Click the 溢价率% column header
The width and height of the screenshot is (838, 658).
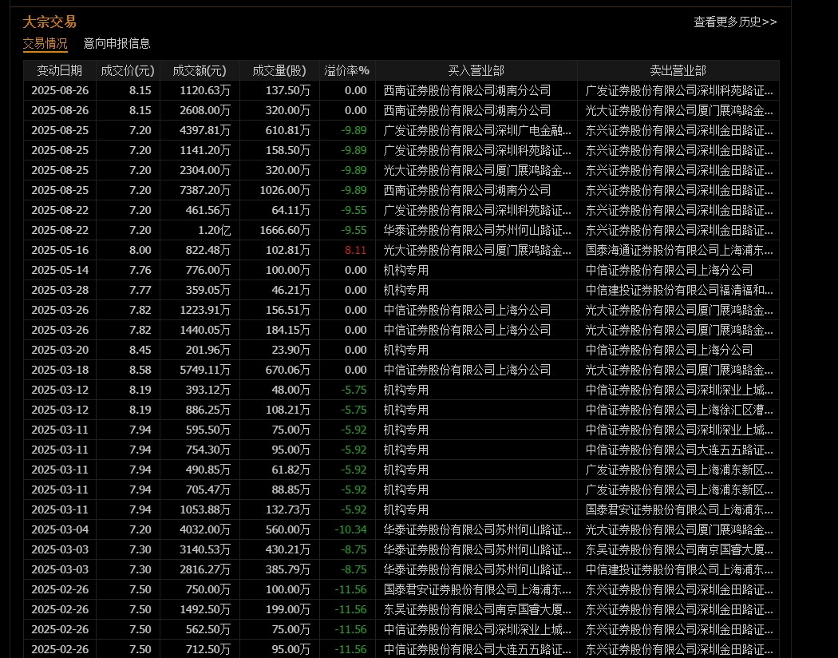(x=347, y=70)
